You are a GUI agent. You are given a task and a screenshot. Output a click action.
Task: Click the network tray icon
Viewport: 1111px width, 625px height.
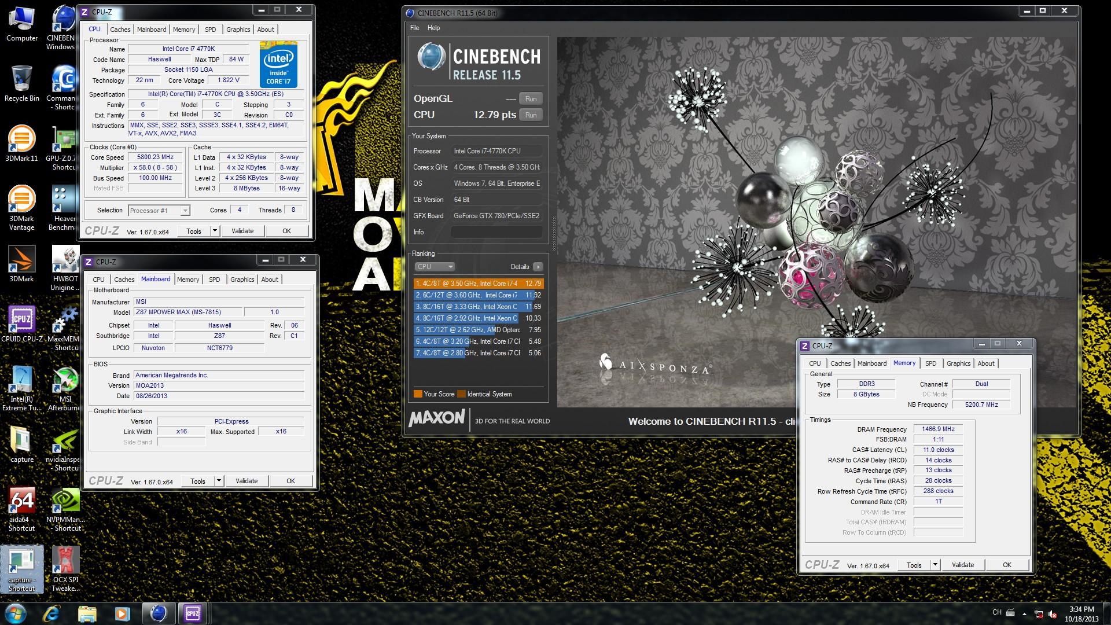[x=1039, y=614]
